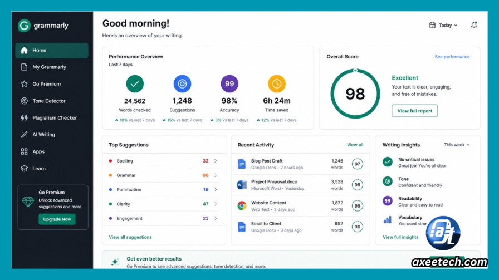The image size is (499, 280).
Task: Click the Word icon for Project Proposal.docx
Action: click(x=242, y=185)
